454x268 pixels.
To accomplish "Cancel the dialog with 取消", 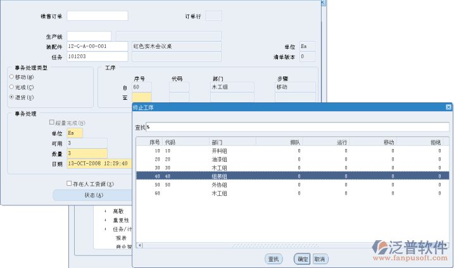I will [320, 259].
